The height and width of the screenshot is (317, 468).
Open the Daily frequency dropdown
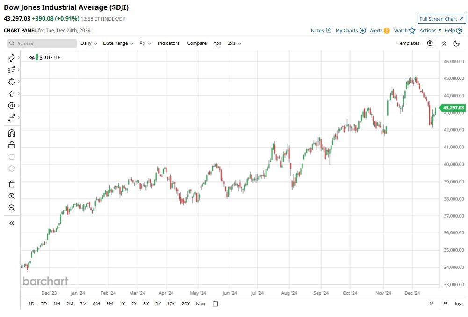[88, 43]
